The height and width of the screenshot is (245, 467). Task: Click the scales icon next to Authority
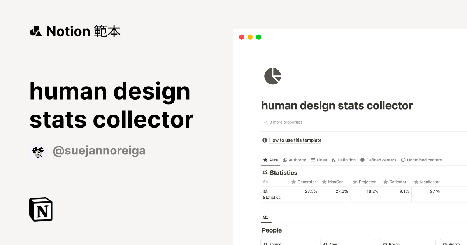click(284, 160)
